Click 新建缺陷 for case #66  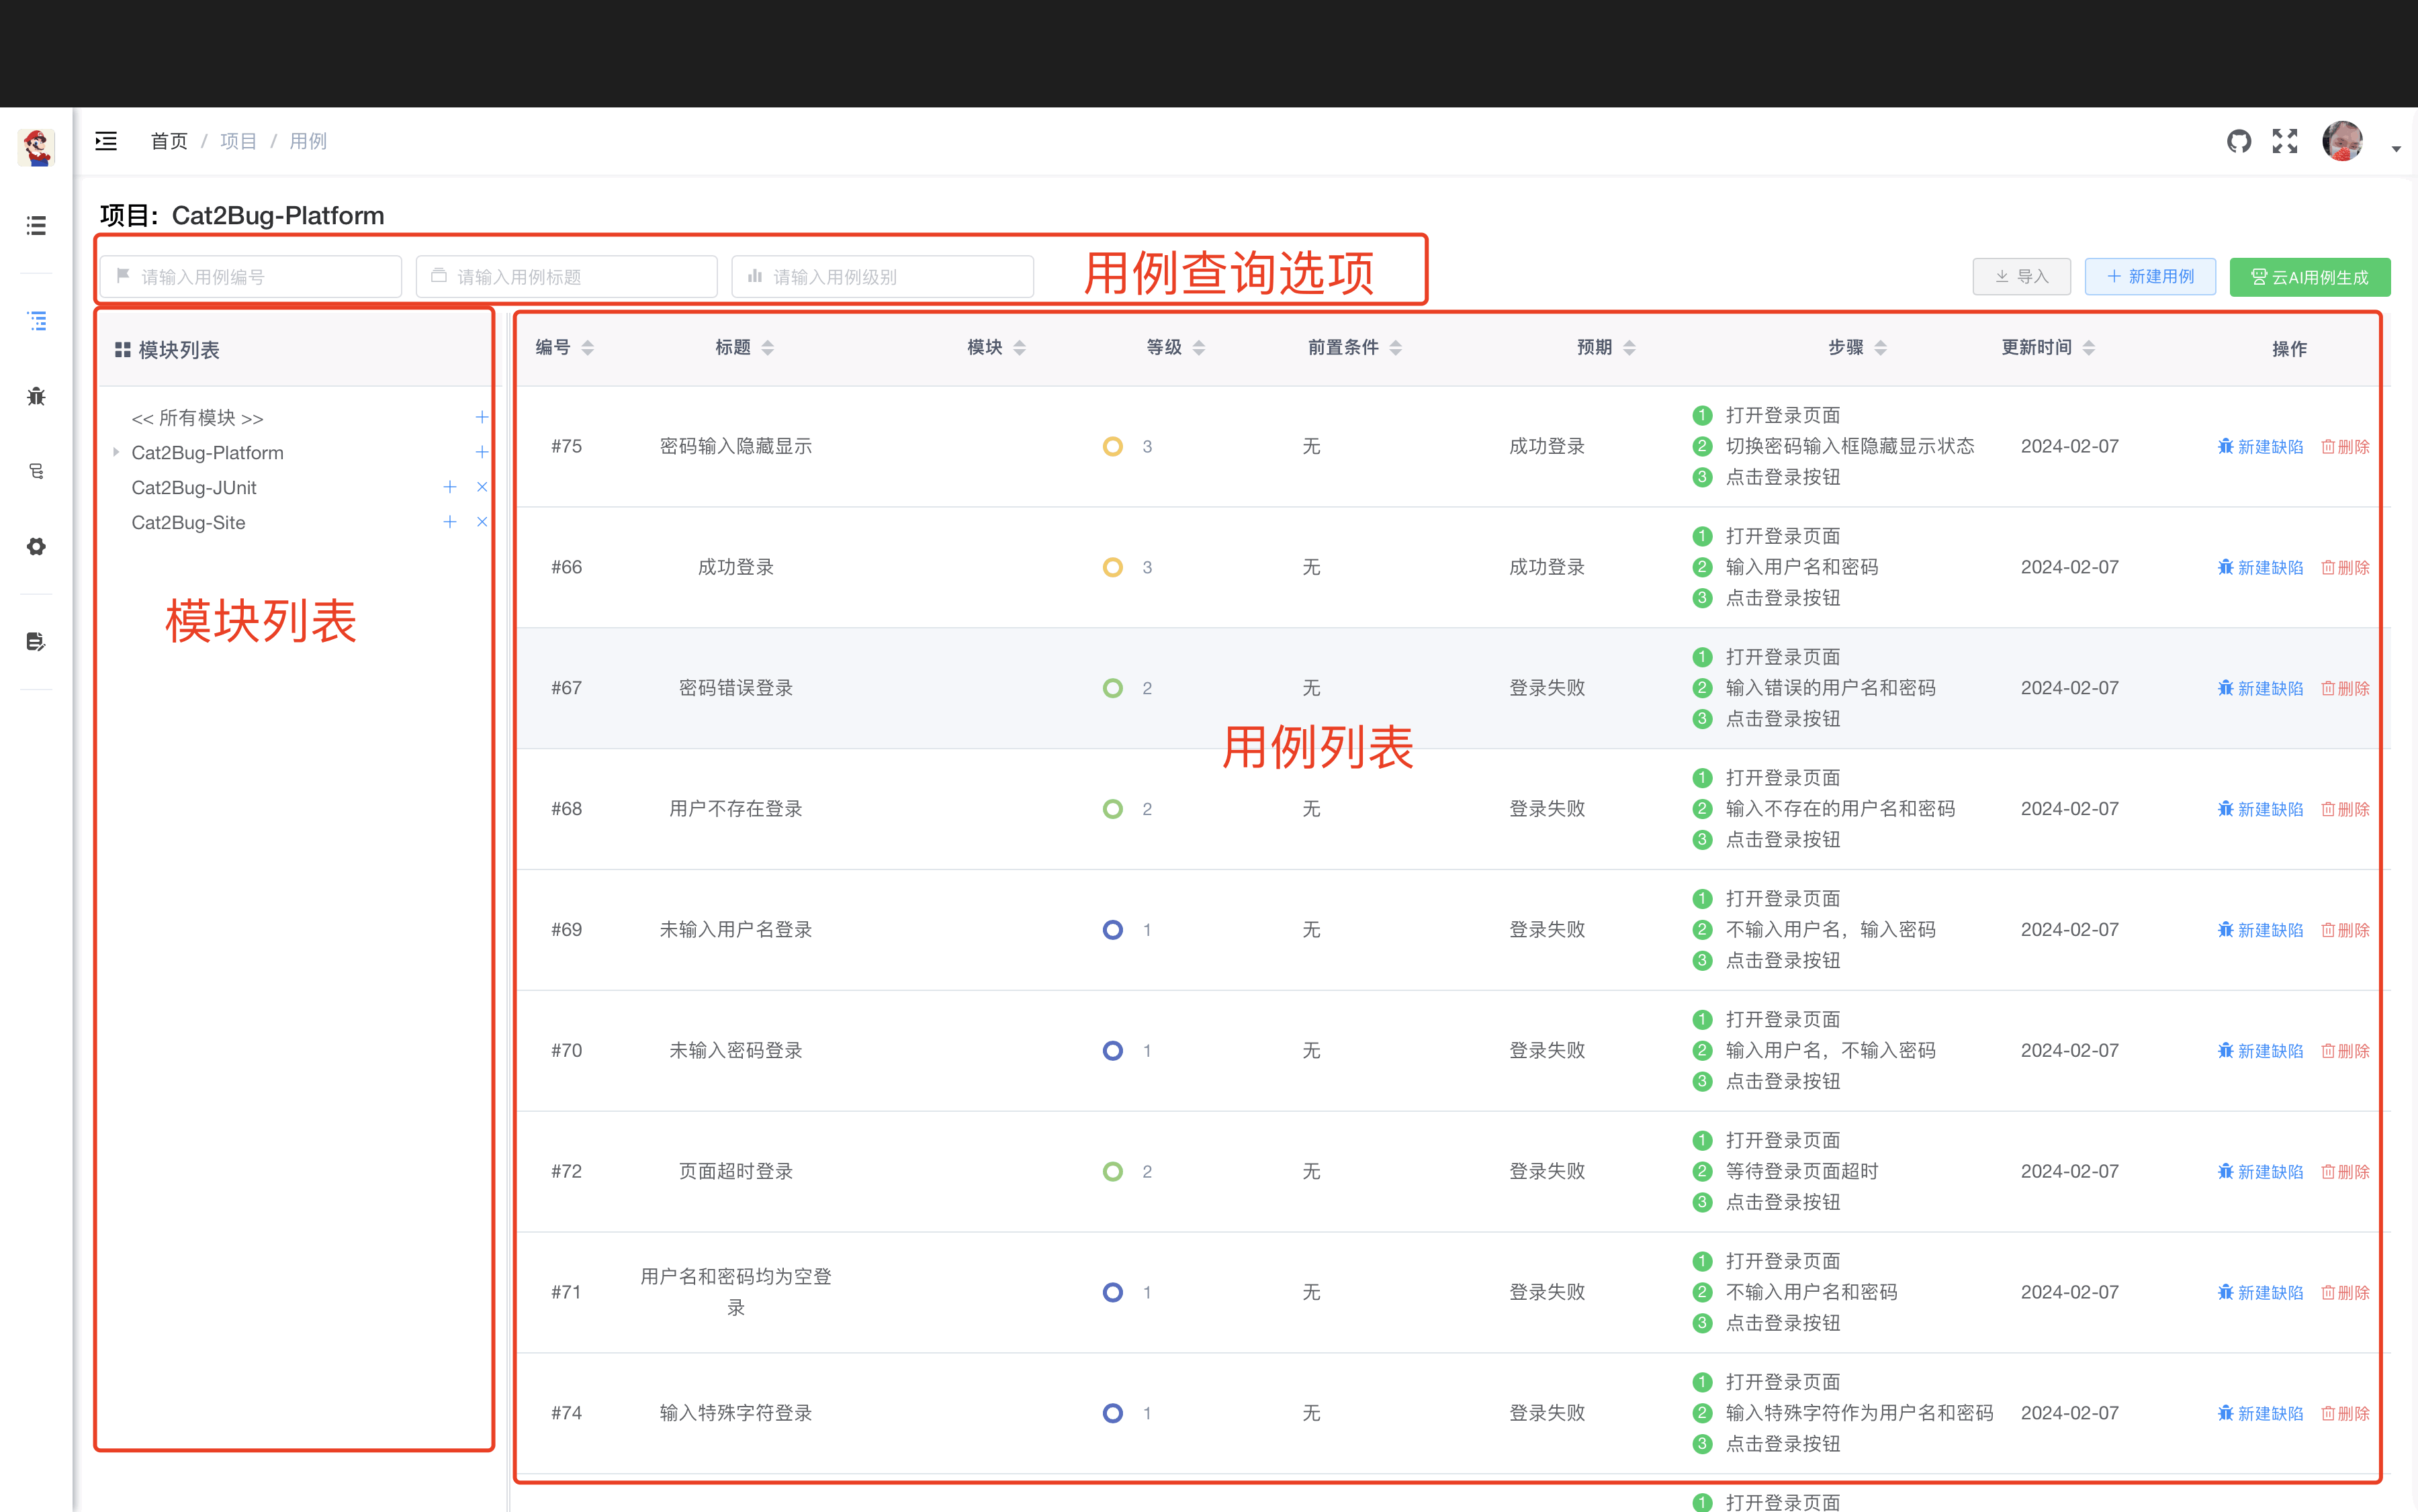2260,567
